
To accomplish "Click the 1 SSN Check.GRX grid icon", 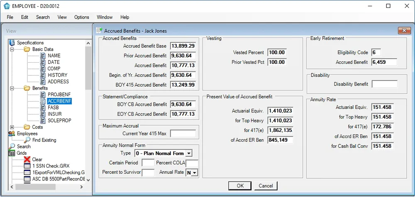I will [27, 166].
